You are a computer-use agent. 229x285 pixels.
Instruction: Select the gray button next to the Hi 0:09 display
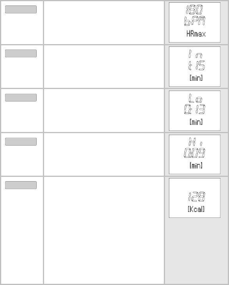(x=21, y=142)
